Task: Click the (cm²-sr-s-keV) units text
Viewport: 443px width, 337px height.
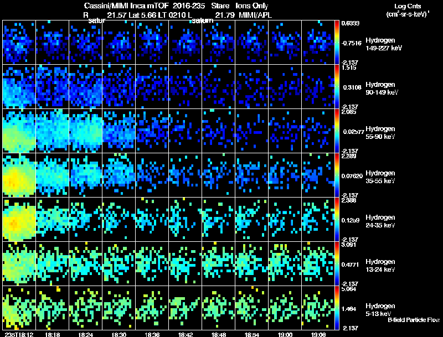Action: click(x=408, y=14)
